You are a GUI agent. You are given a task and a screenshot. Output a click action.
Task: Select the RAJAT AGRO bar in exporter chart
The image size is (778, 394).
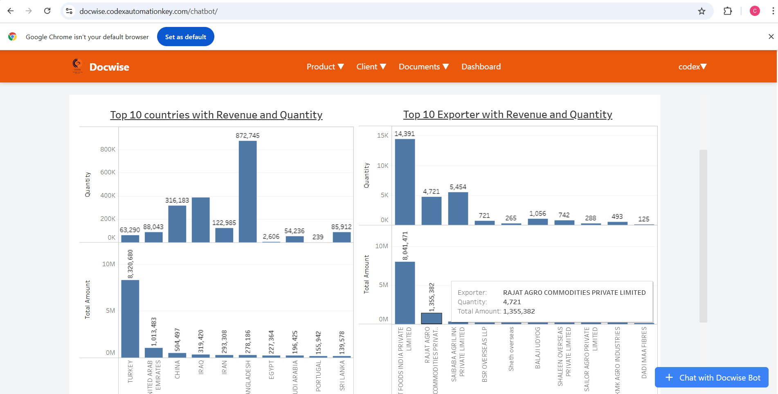[x=431, y=316]
